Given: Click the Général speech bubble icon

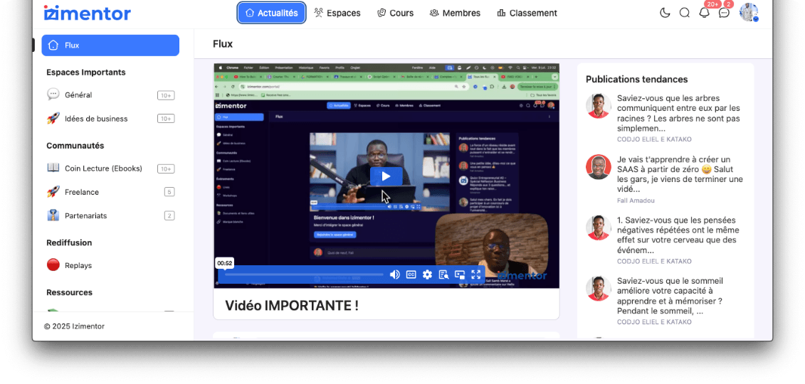Looking at the screenshot, I should (53, 95).
